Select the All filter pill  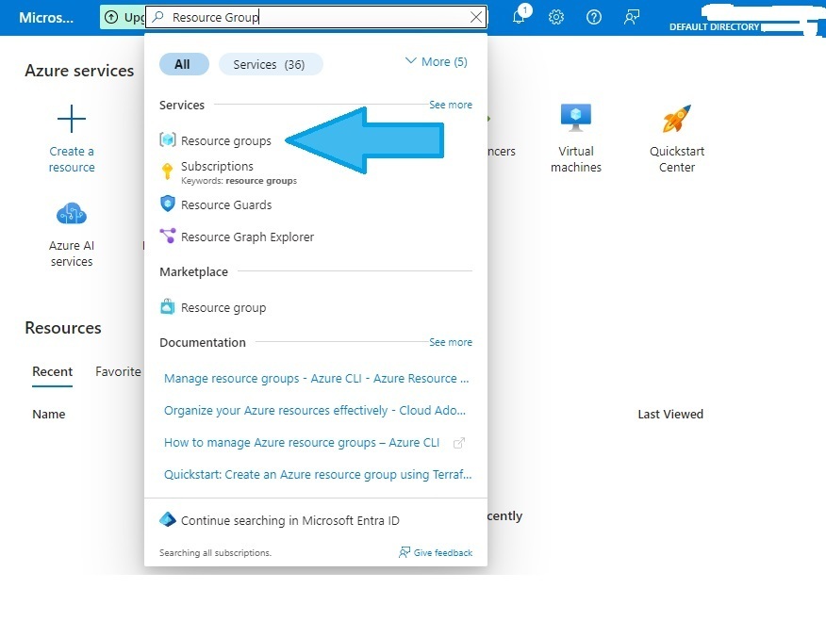184,64
